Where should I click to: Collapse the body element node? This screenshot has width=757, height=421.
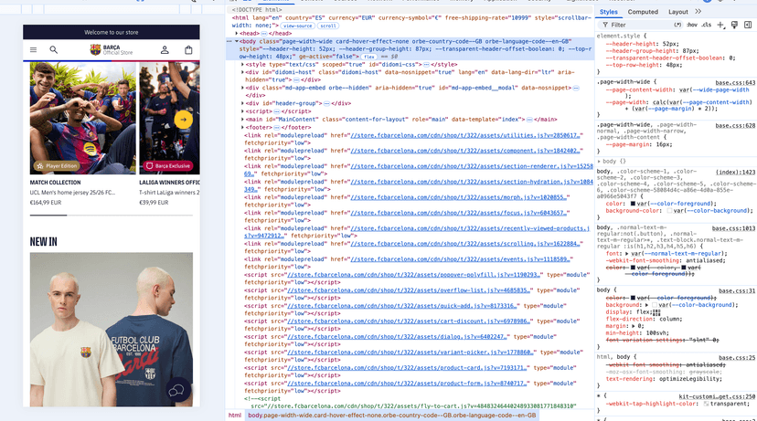(x=237, y=41)
